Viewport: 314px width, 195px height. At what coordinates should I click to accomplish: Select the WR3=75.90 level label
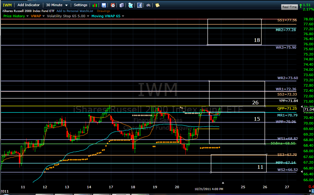(286, 47)
